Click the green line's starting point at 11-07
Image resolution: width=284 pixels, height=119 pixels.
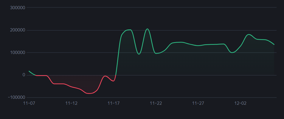(x=29, y=71)
